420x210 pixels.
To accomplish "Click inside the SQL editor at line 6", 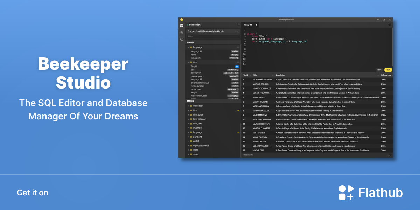I will [x=318, y=44].
